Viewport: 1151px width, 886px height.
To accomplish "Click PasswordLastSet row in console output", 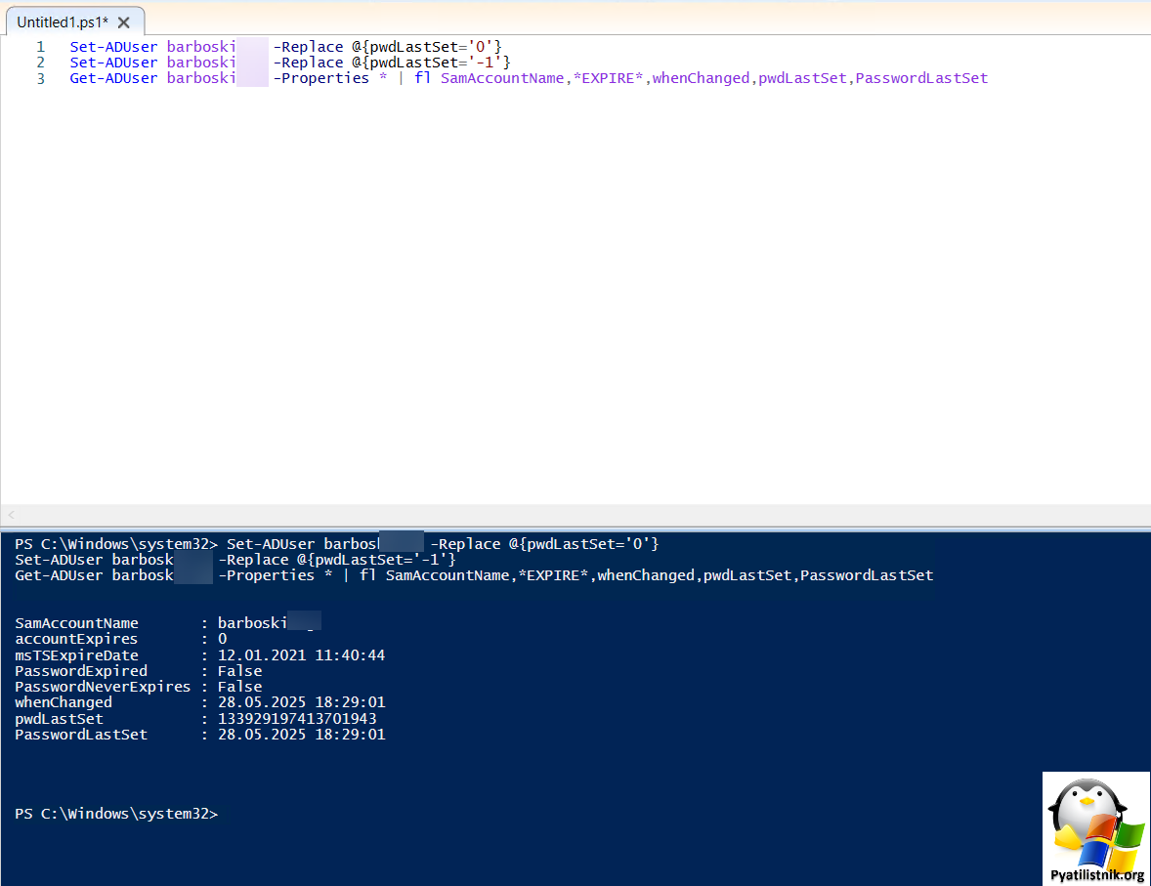I will (x=199, y=735).
